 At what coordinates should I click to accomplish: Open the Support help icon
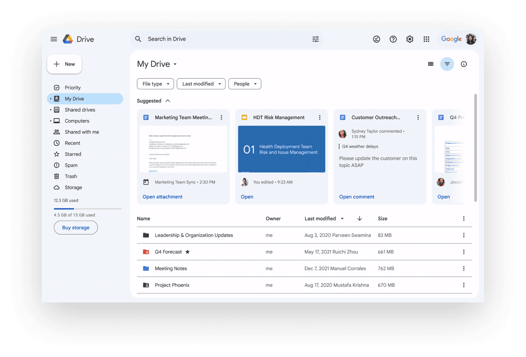coord(393,39)
